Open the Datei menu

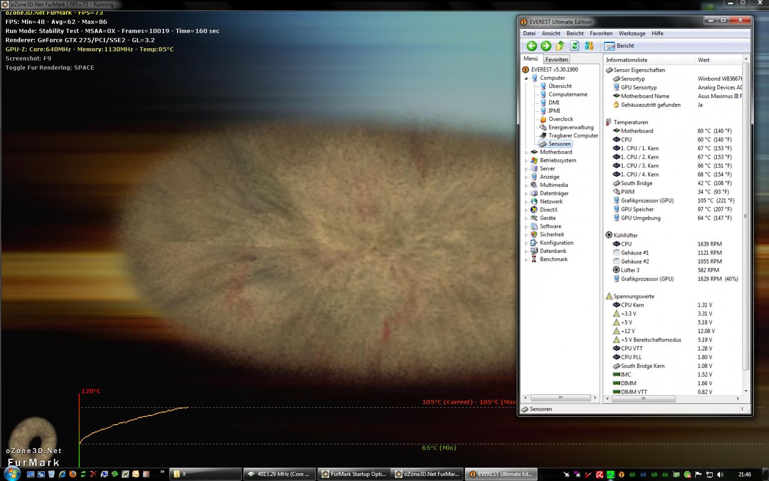[x=529, y=33]
